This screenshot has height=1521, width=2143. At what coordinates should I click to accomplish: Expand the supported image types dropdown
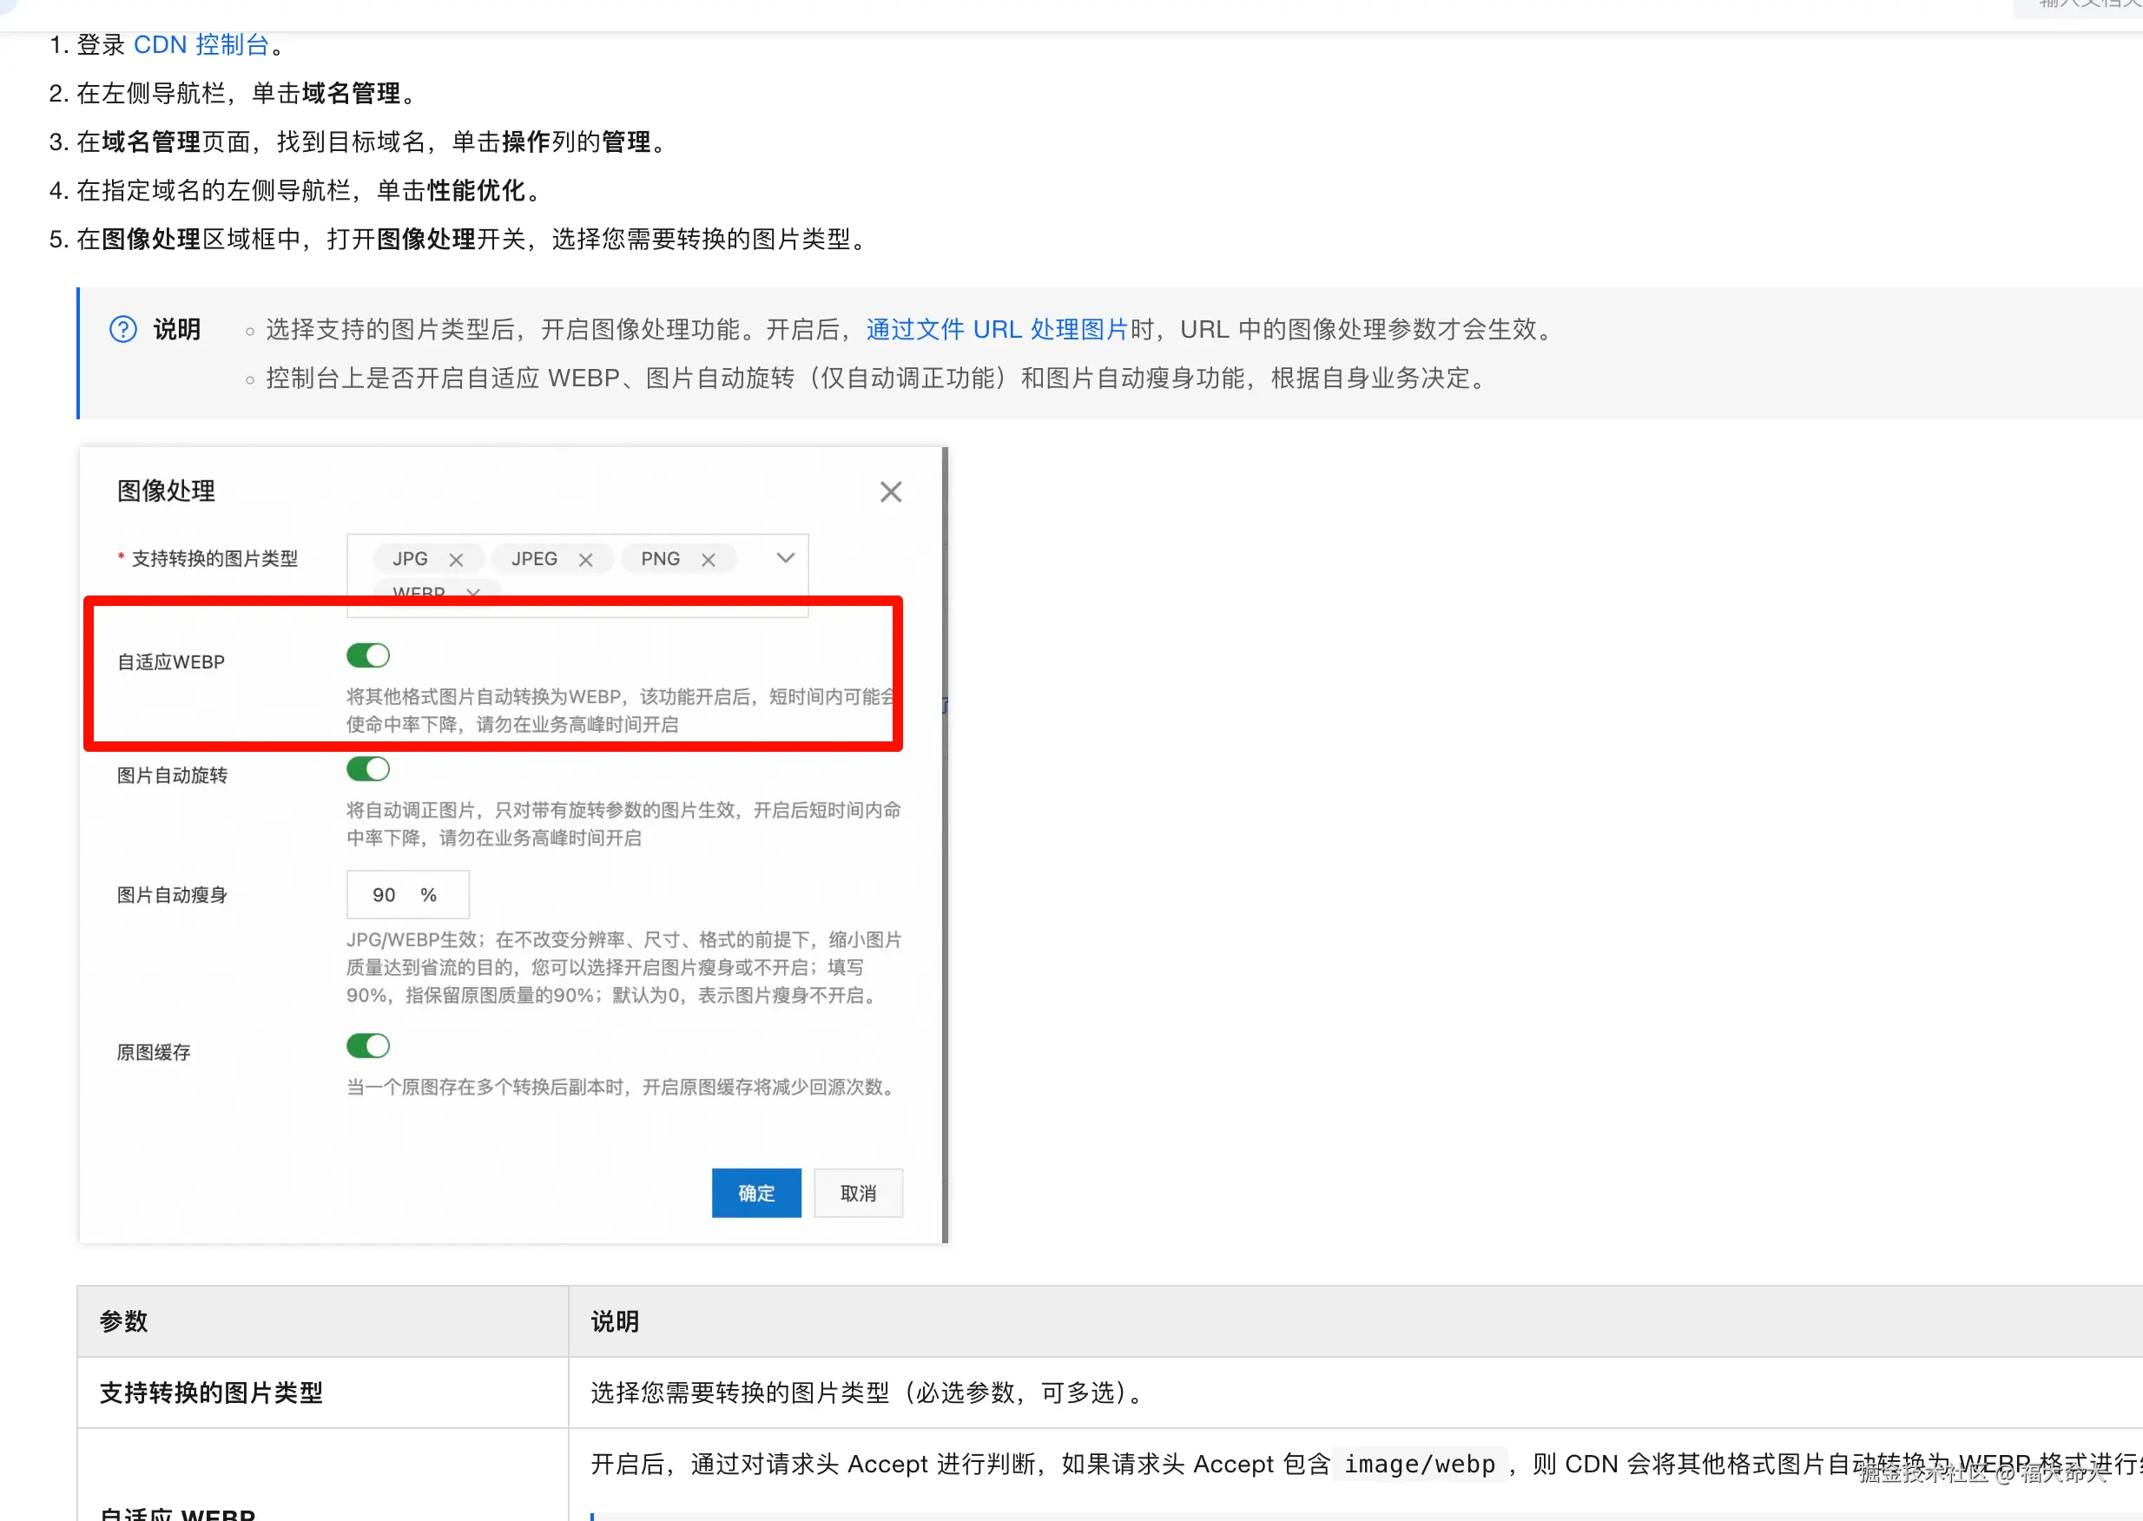(x=785, y=558)
